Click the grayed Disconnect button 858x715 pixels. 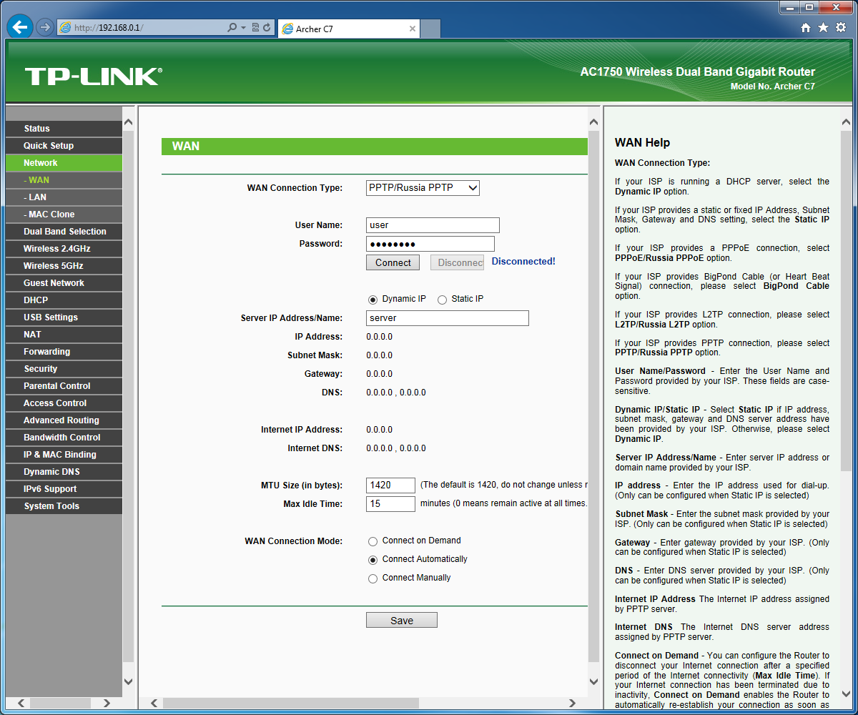(457, 262)
